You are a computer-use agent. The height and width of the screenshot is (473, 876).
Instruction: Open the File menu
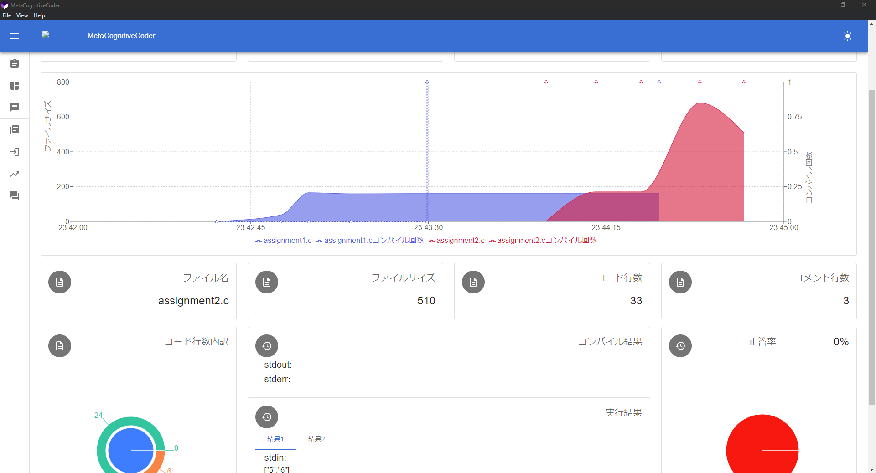7,15
